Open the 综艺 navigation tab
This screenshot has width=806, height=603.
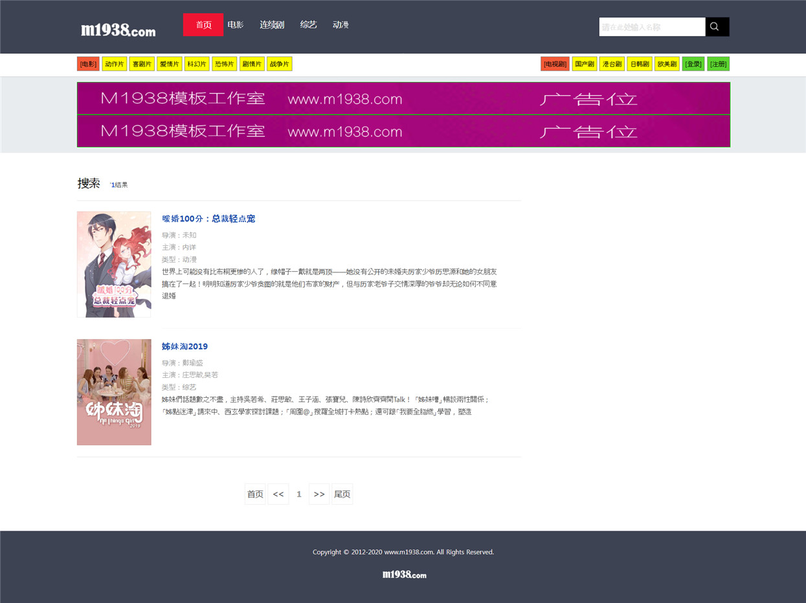[x=309, y=25]
